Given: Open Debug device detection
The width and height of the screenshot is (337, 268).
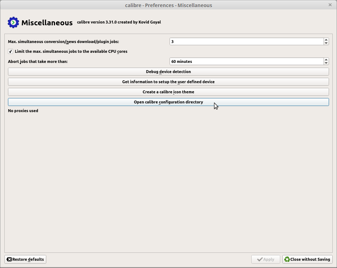Looking at the screenshot, I should tap(168, 72).
